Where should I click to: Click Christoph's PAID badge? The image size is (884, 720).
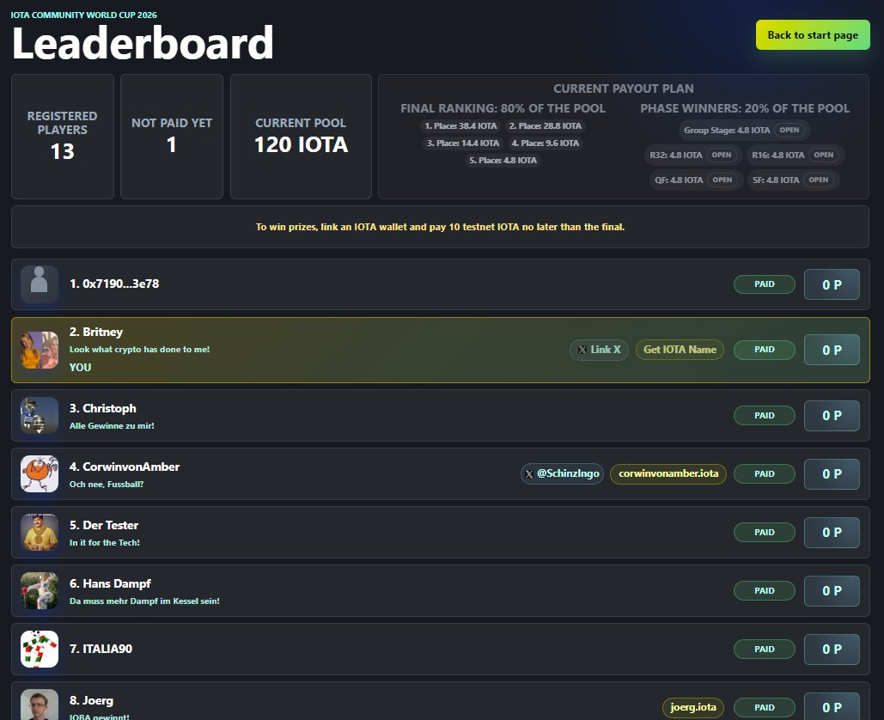(x=765, y=416)
